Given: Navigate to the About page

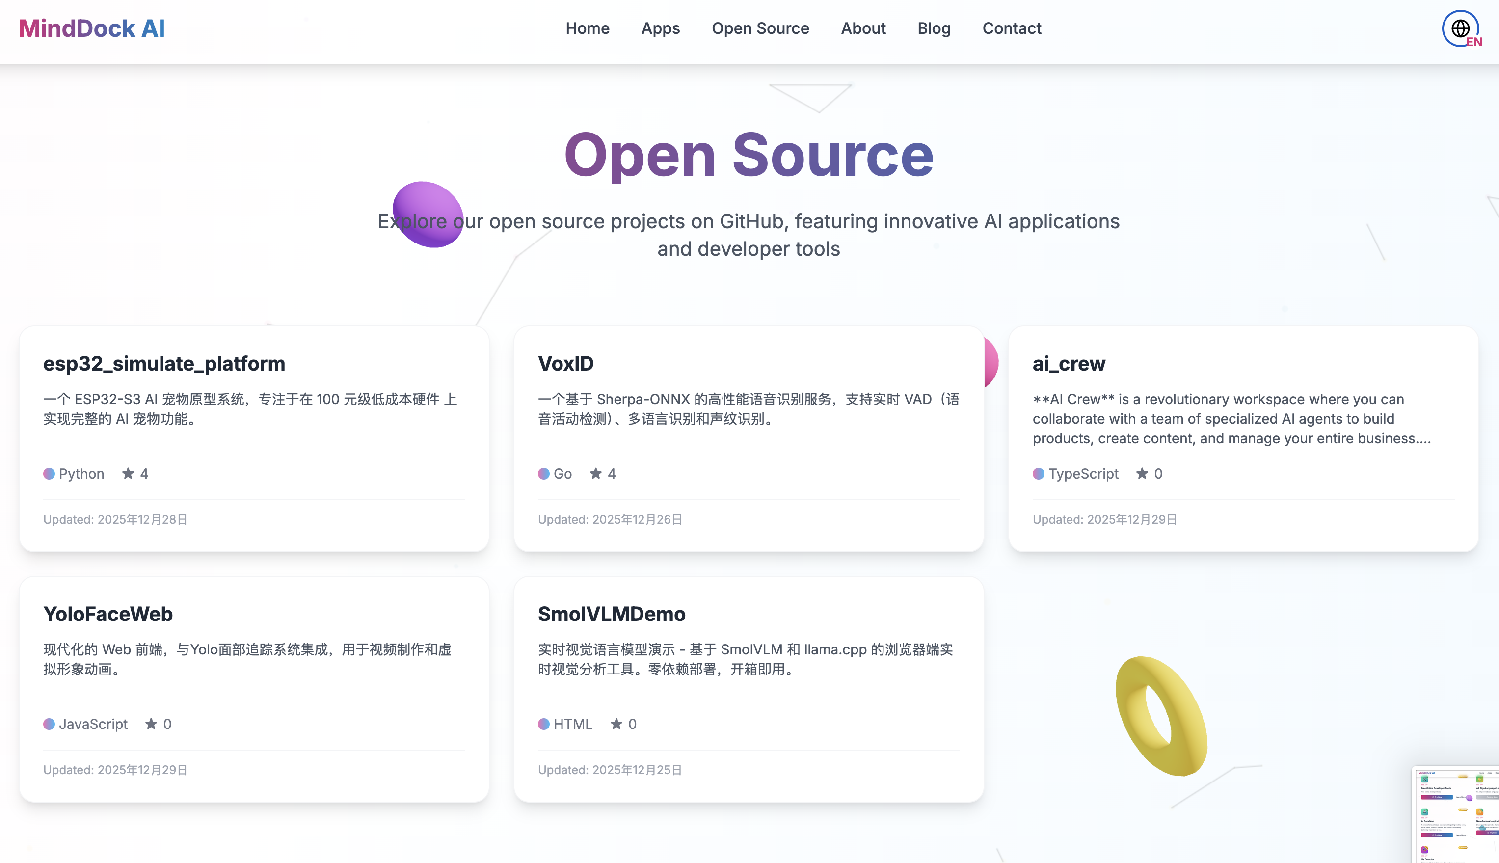Looking at the screenshot, I should click(863, 28).
